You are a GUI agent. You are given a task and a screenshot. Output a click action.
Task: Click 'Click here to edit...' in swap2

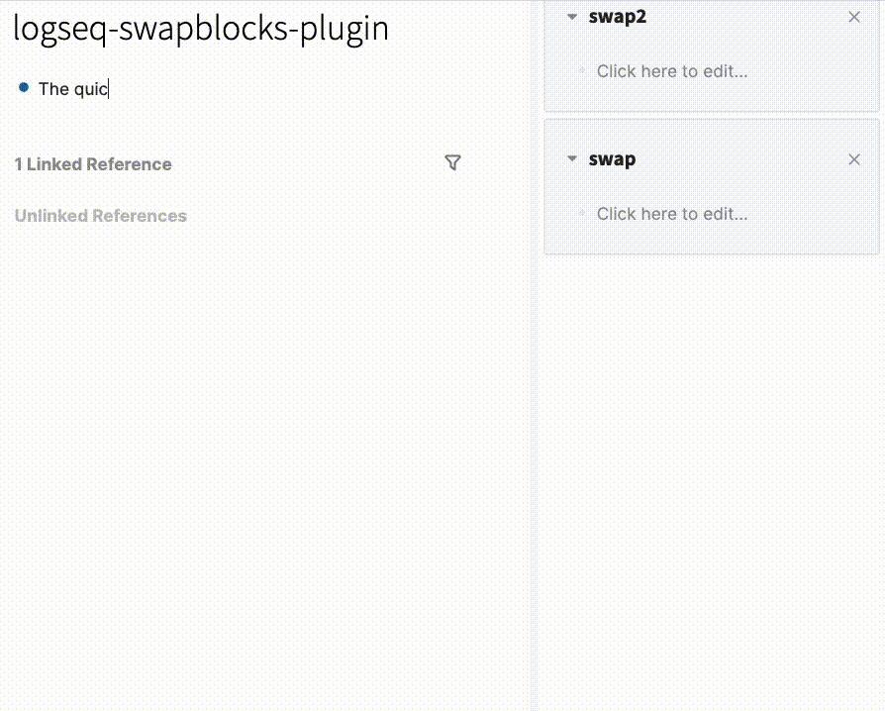point(672,71)
